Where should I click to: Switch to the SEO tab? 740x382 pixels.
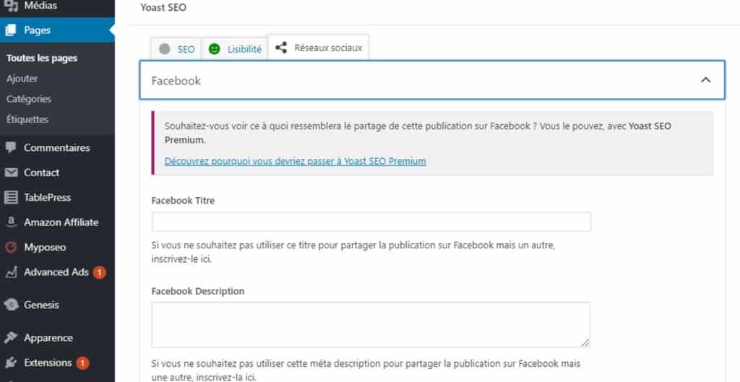[176, 48]
